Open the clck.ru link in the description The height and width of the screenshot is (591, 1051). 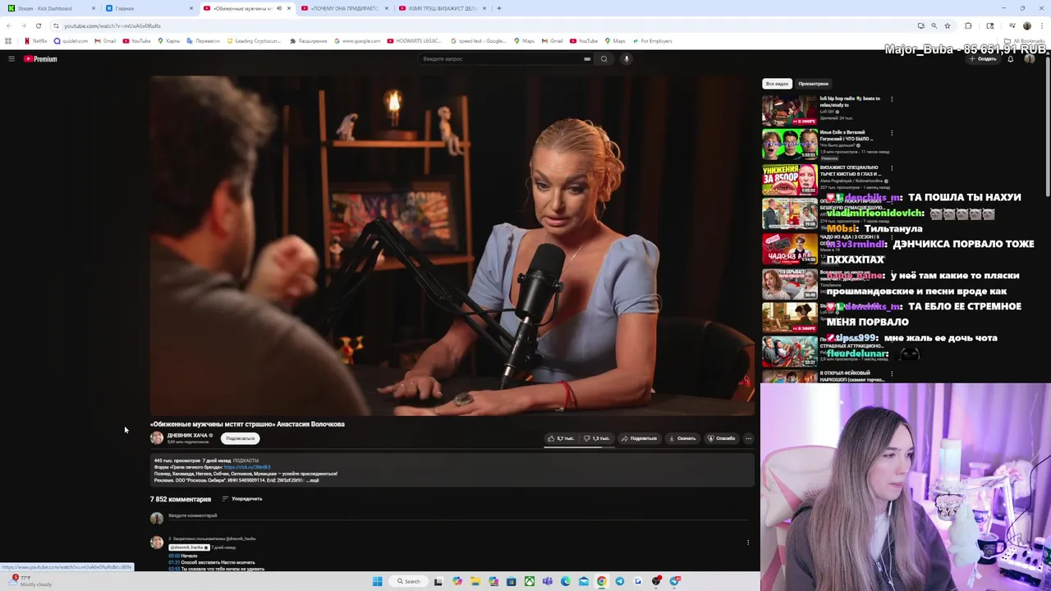coord(247,467)
